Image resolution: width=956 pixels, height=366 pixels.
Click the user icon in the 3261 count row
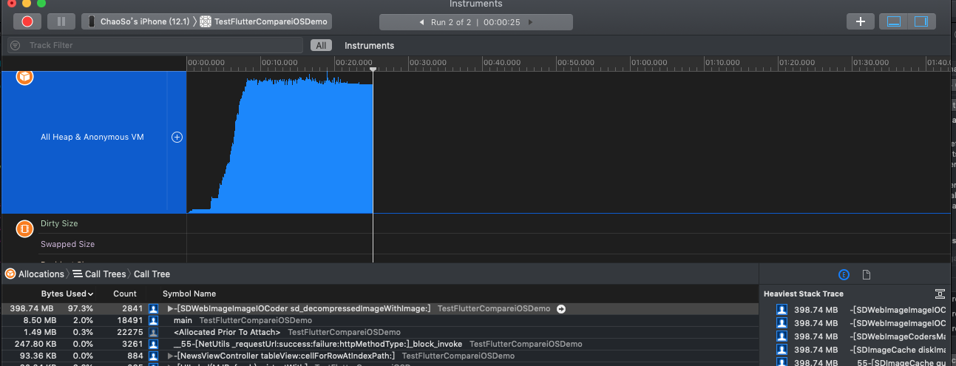click(x=153, y=344)
